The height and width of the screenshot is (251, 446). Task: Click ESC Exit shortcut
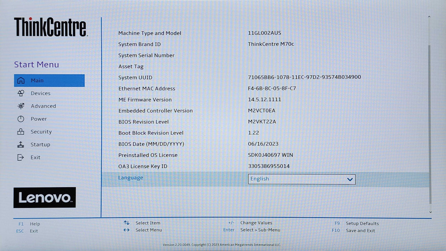pyautogui.click(x=27, y=231)
